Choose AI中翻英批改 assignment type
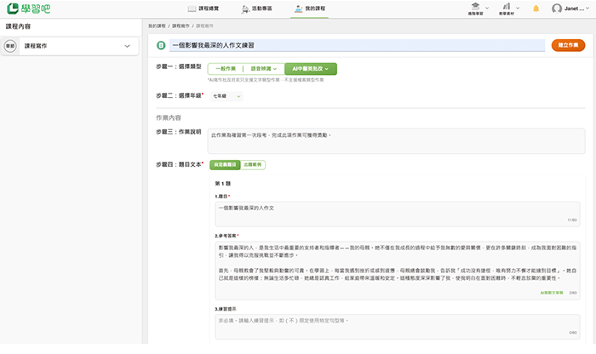The width and height of the screenshot is (596, 354). (311, 68)
